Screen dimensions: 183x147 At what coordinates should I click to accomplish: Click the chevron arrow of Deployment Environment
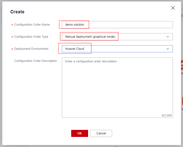pyautogui.click(x=168, y=49)
